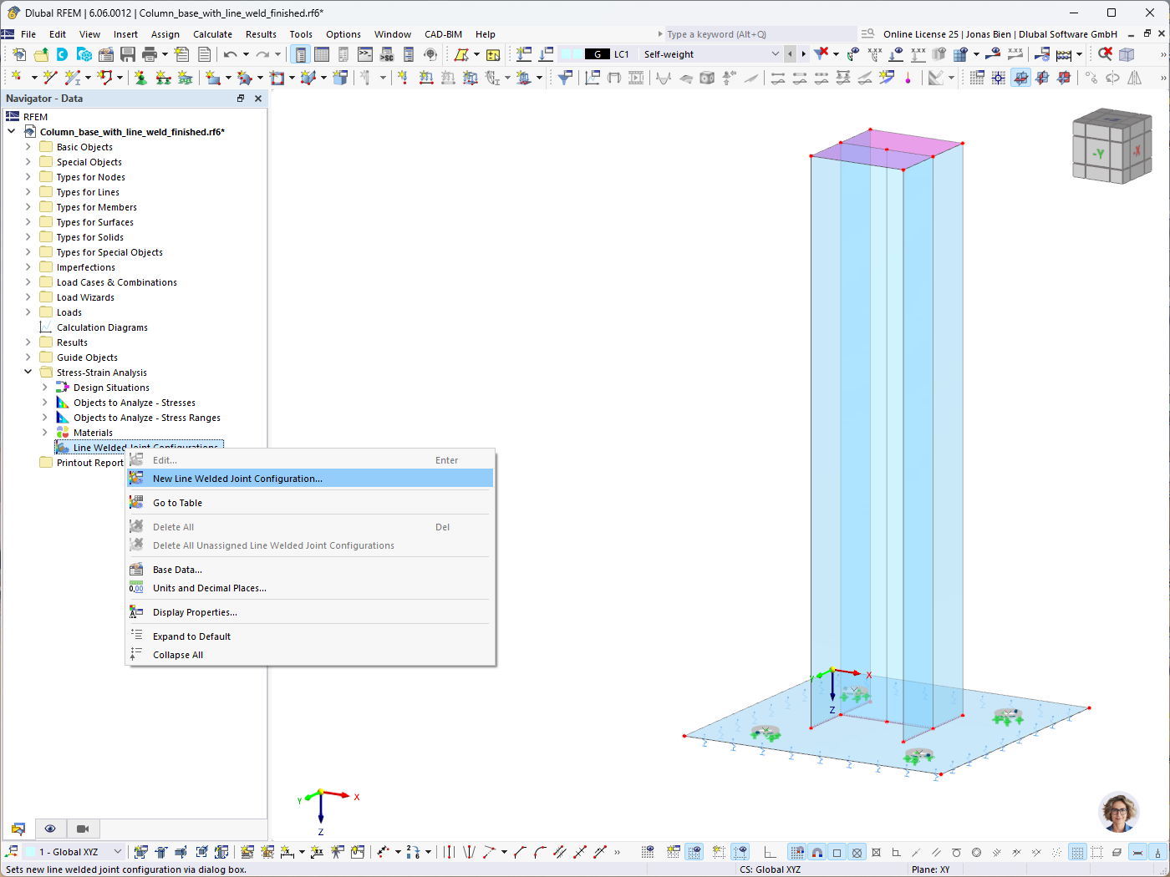Click the Base Data icon

[x=136, y=570]
